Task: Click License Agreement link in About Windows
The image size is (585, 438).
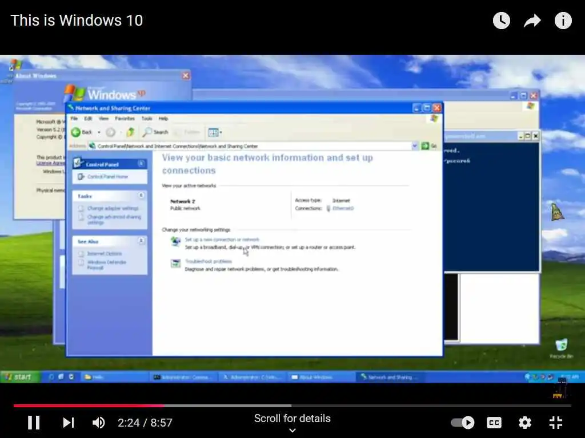Action: (50, 163)
